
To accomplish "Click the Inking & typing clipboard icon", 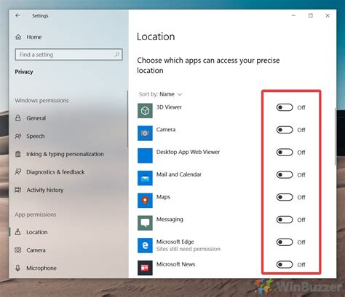I will tap(18, 154).
